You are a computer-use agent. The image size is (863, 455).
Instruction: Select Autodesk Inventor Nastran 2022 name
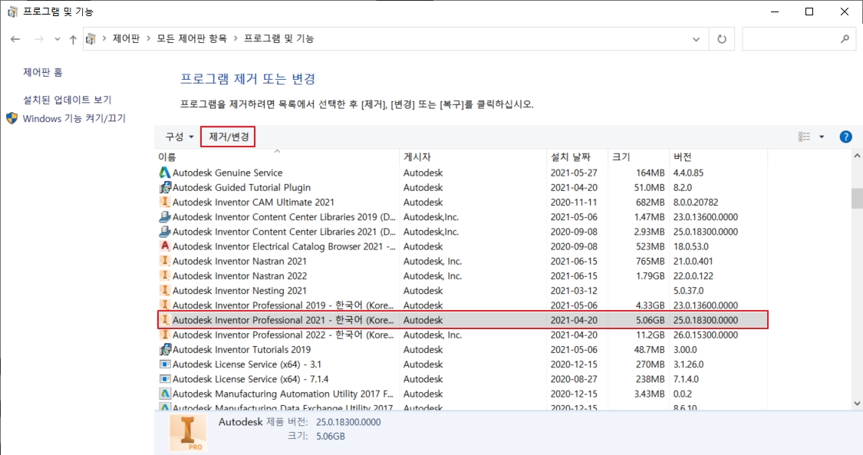tap(239, 276)
